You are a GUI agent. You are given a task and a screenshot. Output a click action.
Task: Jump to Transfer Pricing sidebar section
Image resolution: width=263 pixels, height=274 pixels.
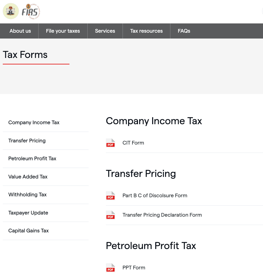coord(27,141)
